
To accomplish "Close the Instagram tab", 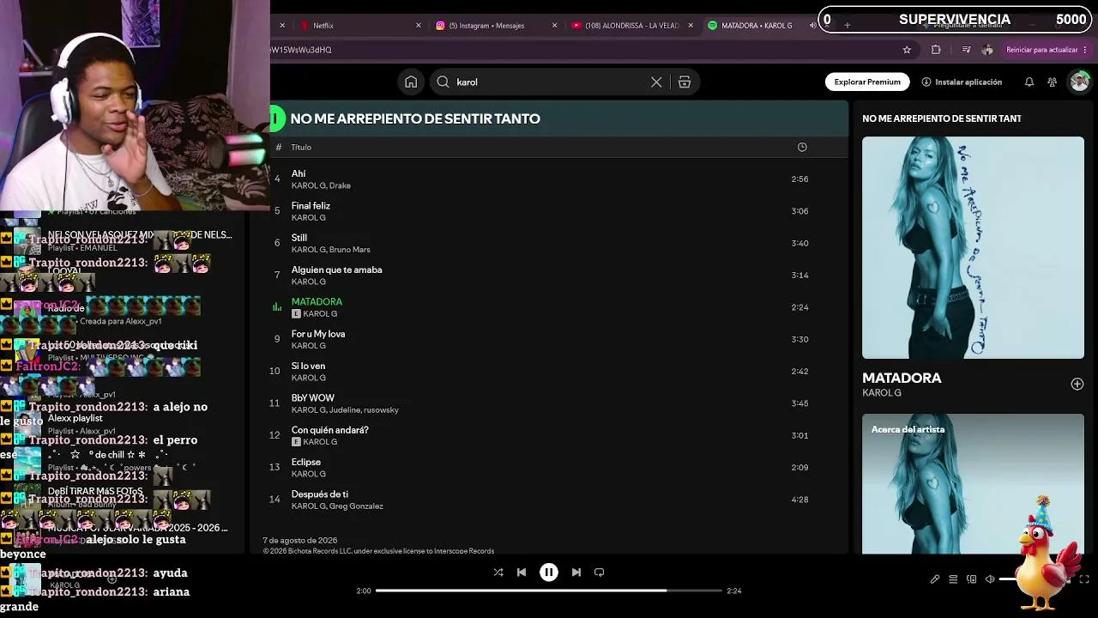I will (554, 26).
